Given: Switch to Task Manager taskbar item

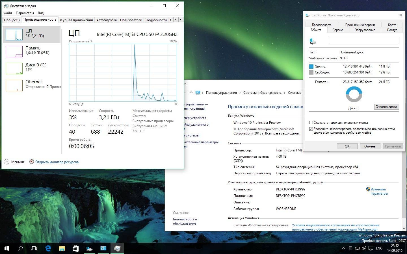Looking at the screenshot, I should pyautogui.click(x=117, y=248).
